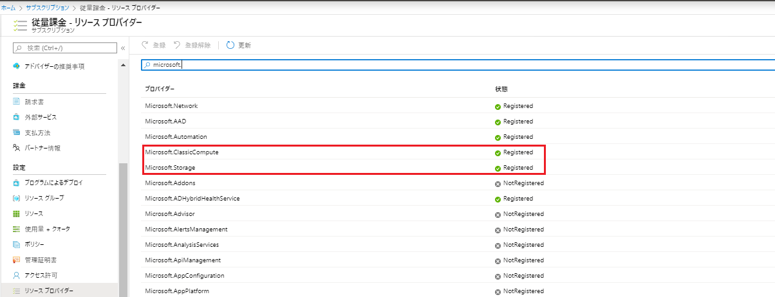Click the 外部サービス bag icon
775x297 pixels.
(17, 117)
